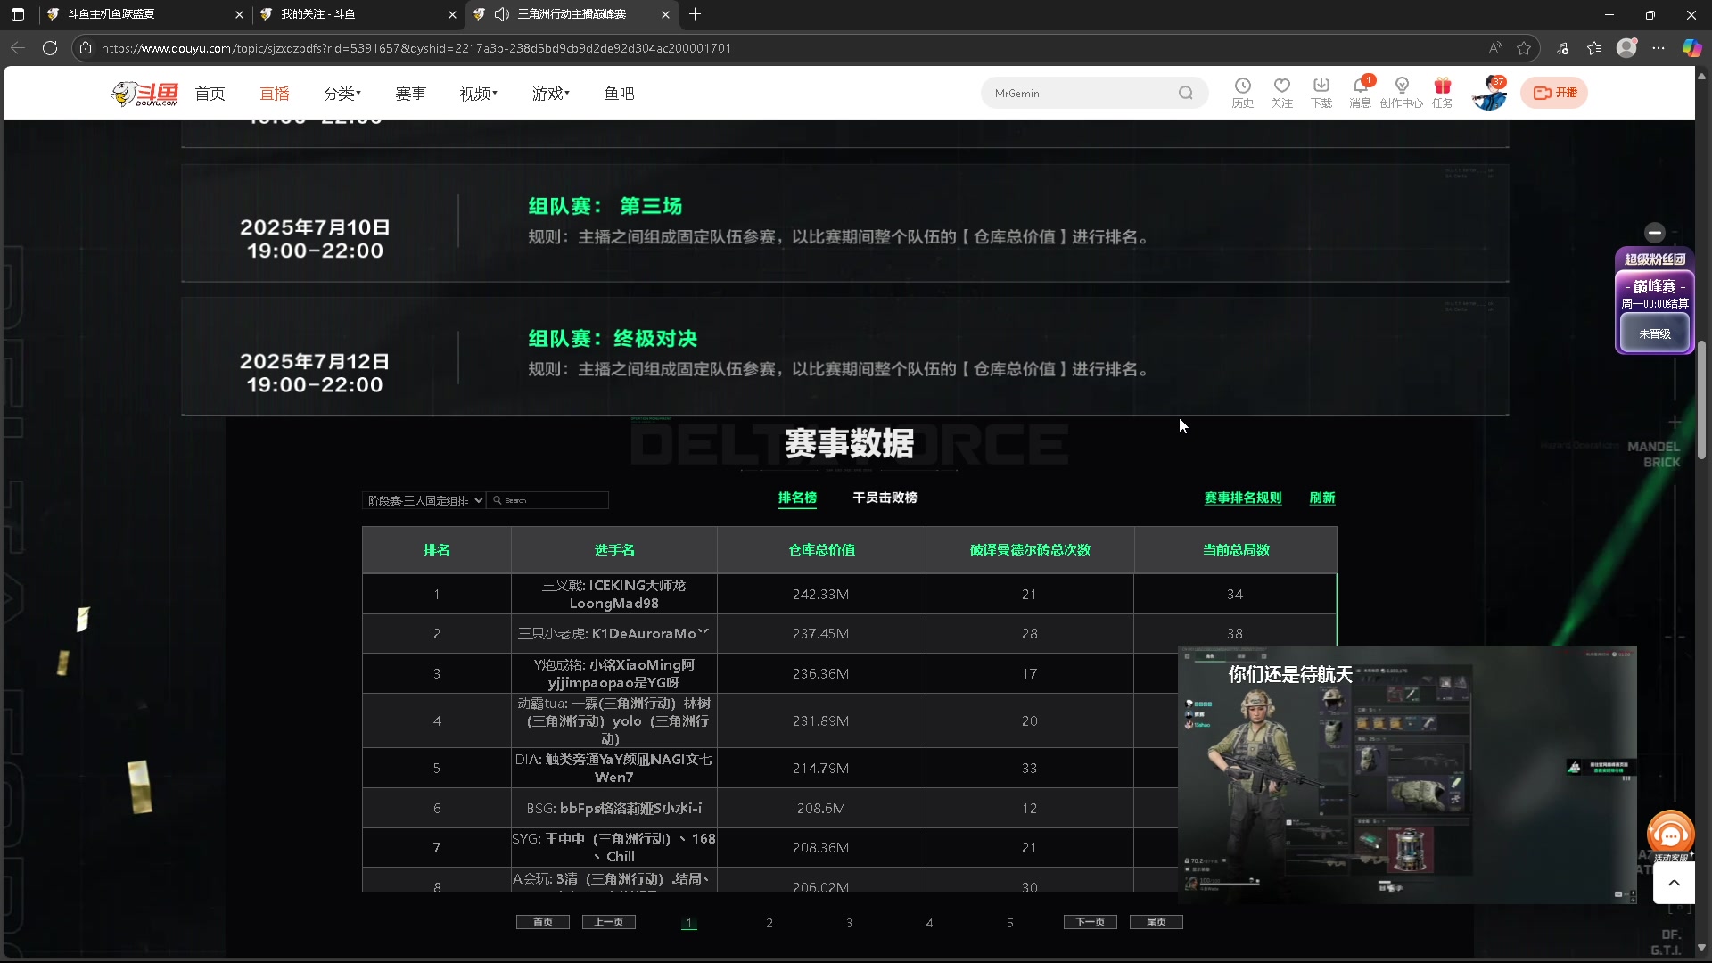This screenshot has width=1712, height=963.
Task: Click the 开播 button
Action: (x=1554, y=93)
